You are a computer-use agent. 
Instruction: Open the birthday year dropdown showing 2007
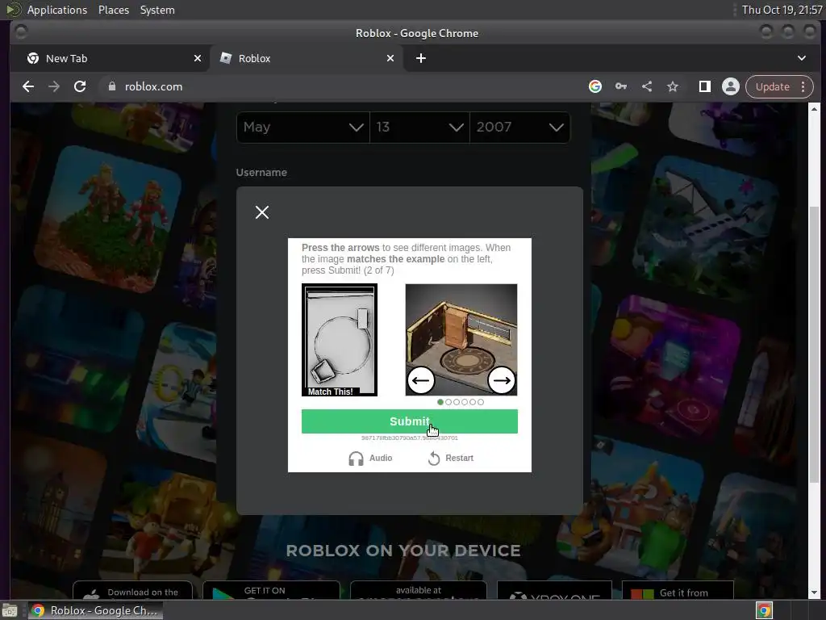click(520, 127)
